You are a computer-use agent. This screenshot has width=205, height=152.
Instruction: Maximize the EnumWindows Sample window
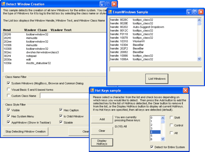coord(195,12)
